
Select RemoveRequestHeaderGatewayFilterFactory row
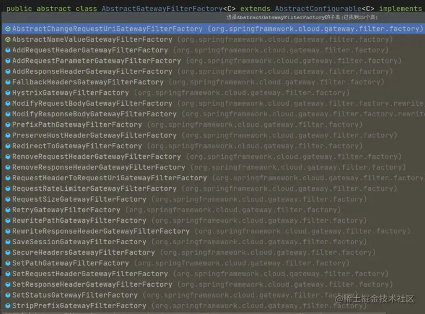pos(213,156)
